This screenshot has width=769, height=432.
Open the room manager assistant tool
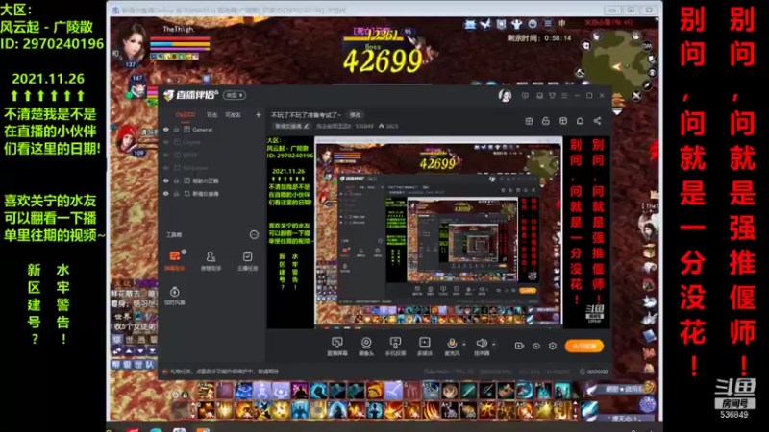click(x=211, y=260)
